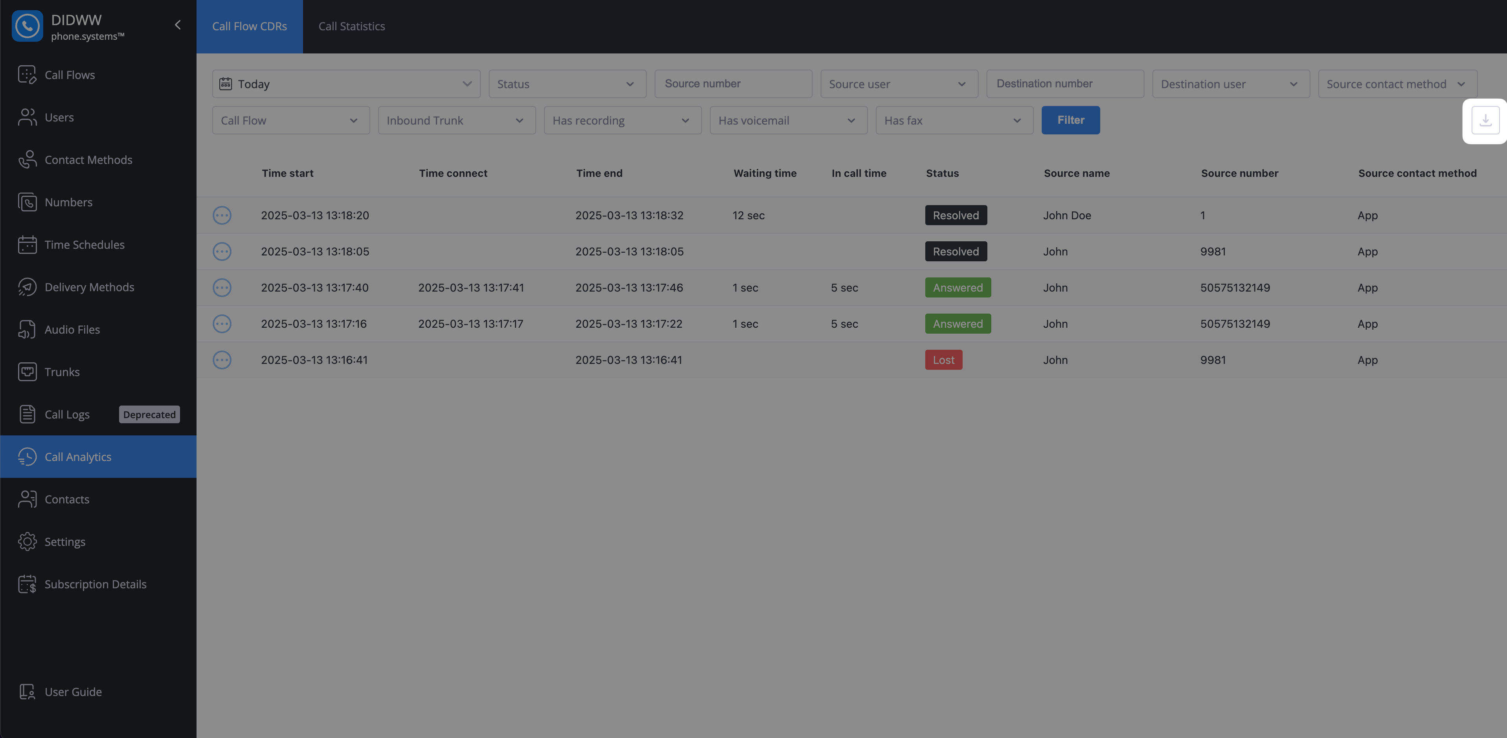Expand the Source contact method dropdown
1507x738 pixels.
[x=1397, y=84]
